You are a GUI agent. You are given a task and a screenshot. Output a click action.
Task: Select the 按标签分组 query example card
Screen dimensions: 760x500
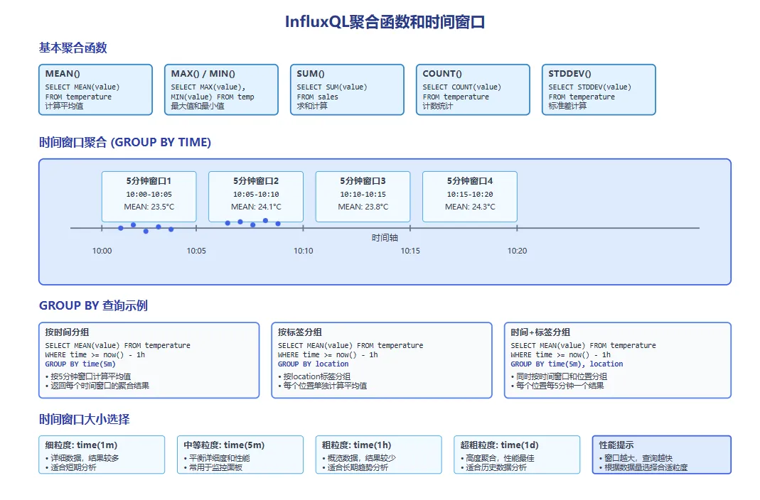click(381, 360)
